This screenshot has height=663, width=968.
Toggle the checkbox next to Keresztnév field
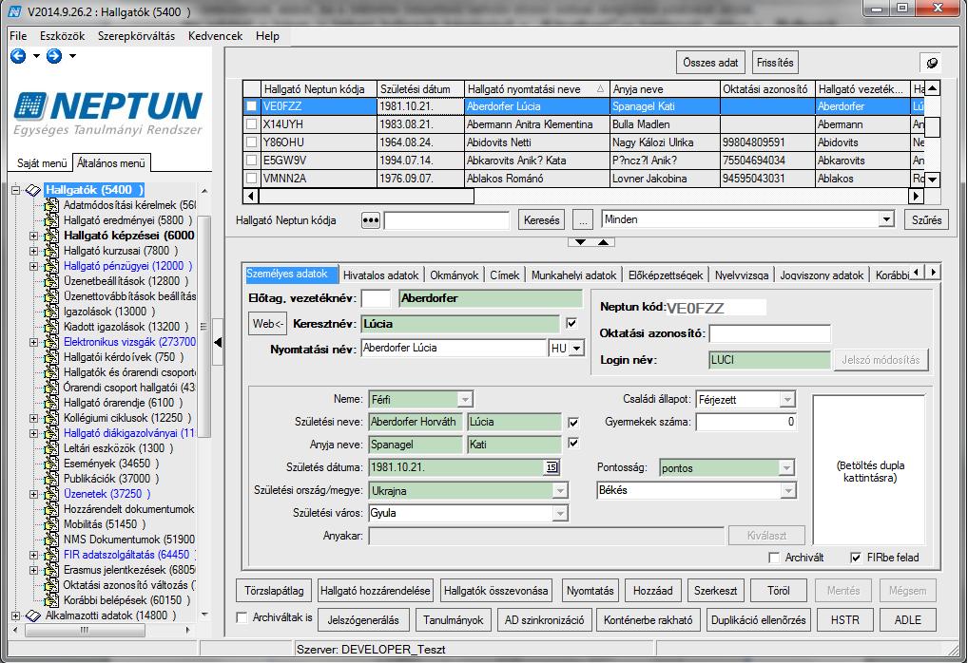(571, 323)
